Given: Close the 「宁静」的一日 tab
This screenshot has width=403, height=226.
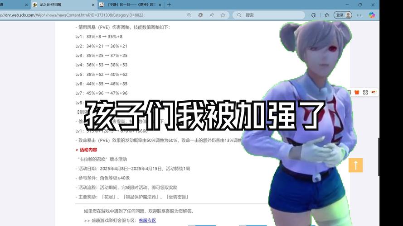Looking at the screenshot, I should [160, 5].
